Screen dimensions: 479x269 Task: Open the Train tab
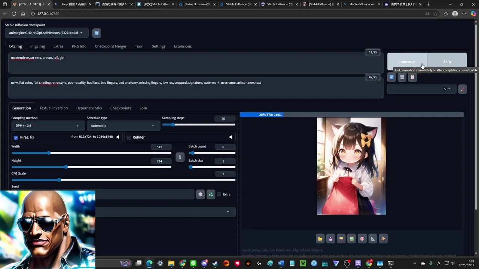coord(139,46)
